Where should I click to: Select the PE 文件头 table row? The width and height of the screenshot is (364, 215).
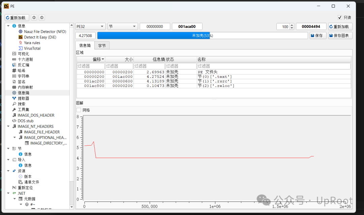pos(214,72)
